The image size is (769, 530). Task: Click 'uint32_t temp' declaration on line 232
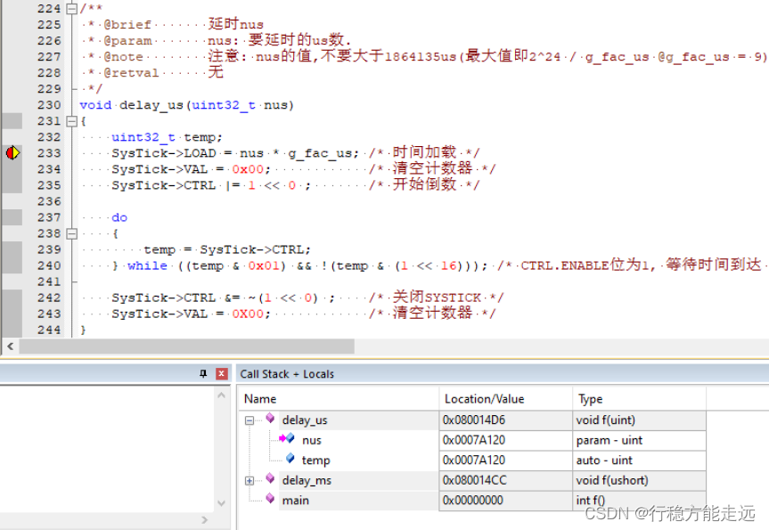click(x=164, y=137)
